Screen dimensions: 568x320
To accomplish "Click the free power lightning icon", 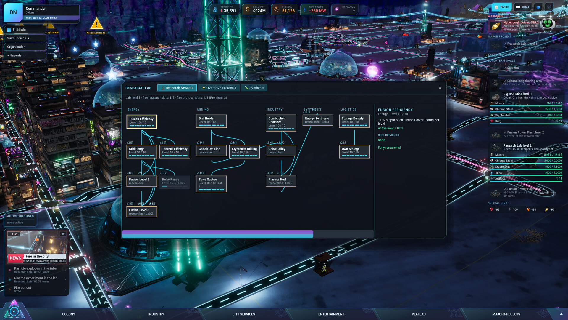I will pos(305,9).
